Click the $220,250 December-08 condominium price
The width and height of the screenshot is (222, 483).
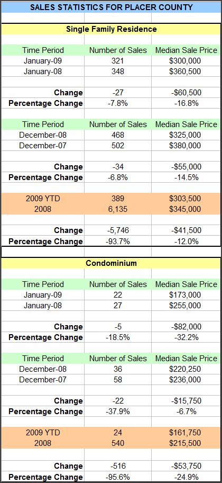coord(186,369)
